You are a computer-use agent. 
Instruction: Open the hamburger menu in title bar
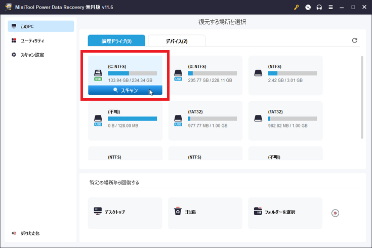[330, 7]
